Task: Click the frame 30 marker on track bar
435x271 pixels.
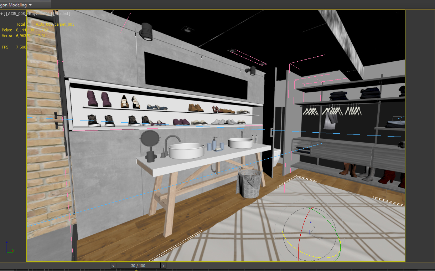Action: (136, 270)
